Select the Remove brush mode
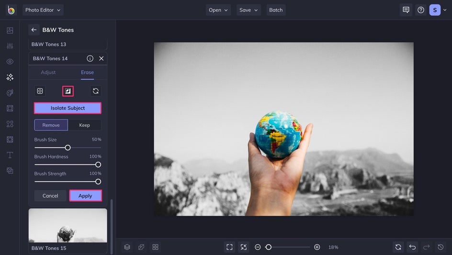The width and height of the screenshot is (452, 255). pos(51,125)
